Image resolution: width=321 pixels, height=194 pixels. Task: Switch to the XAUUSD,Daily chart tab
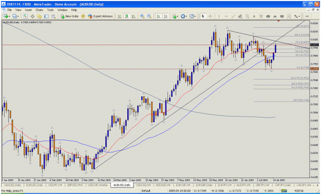pos(13,185)
